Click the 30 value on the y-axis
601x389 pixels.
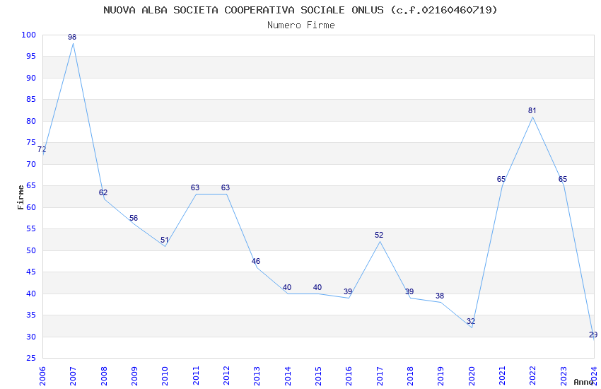pos(31,337)
